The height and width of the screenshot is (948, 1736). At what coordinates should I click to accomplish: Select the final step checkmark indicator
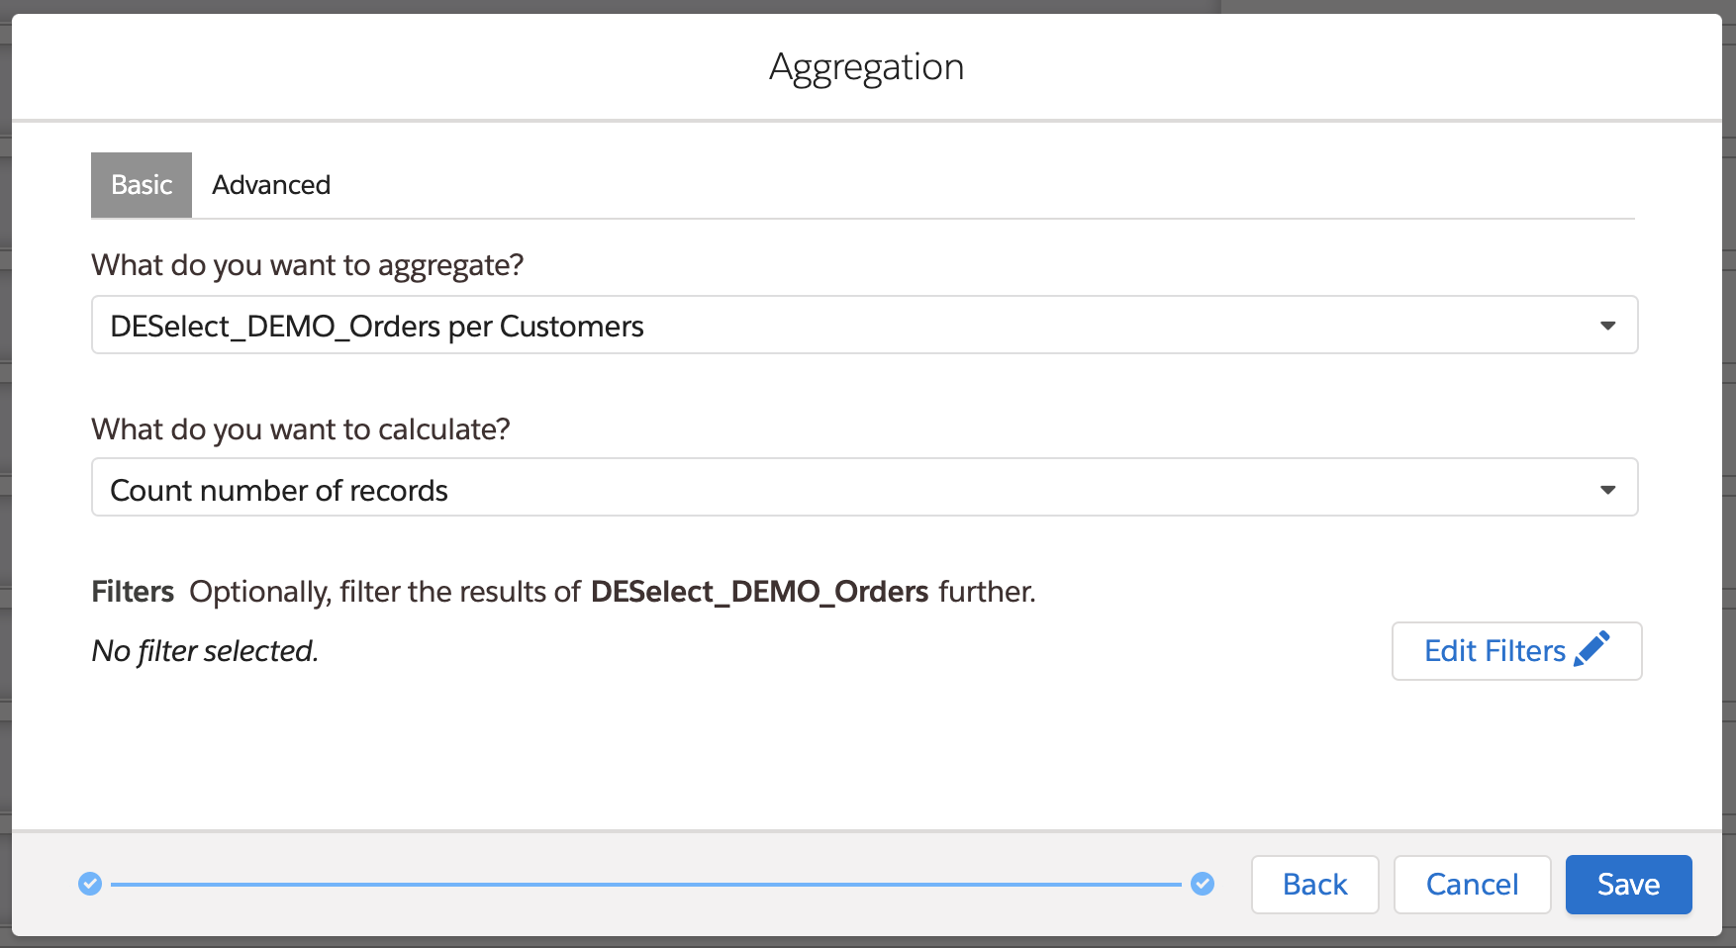coord(1203,884)
